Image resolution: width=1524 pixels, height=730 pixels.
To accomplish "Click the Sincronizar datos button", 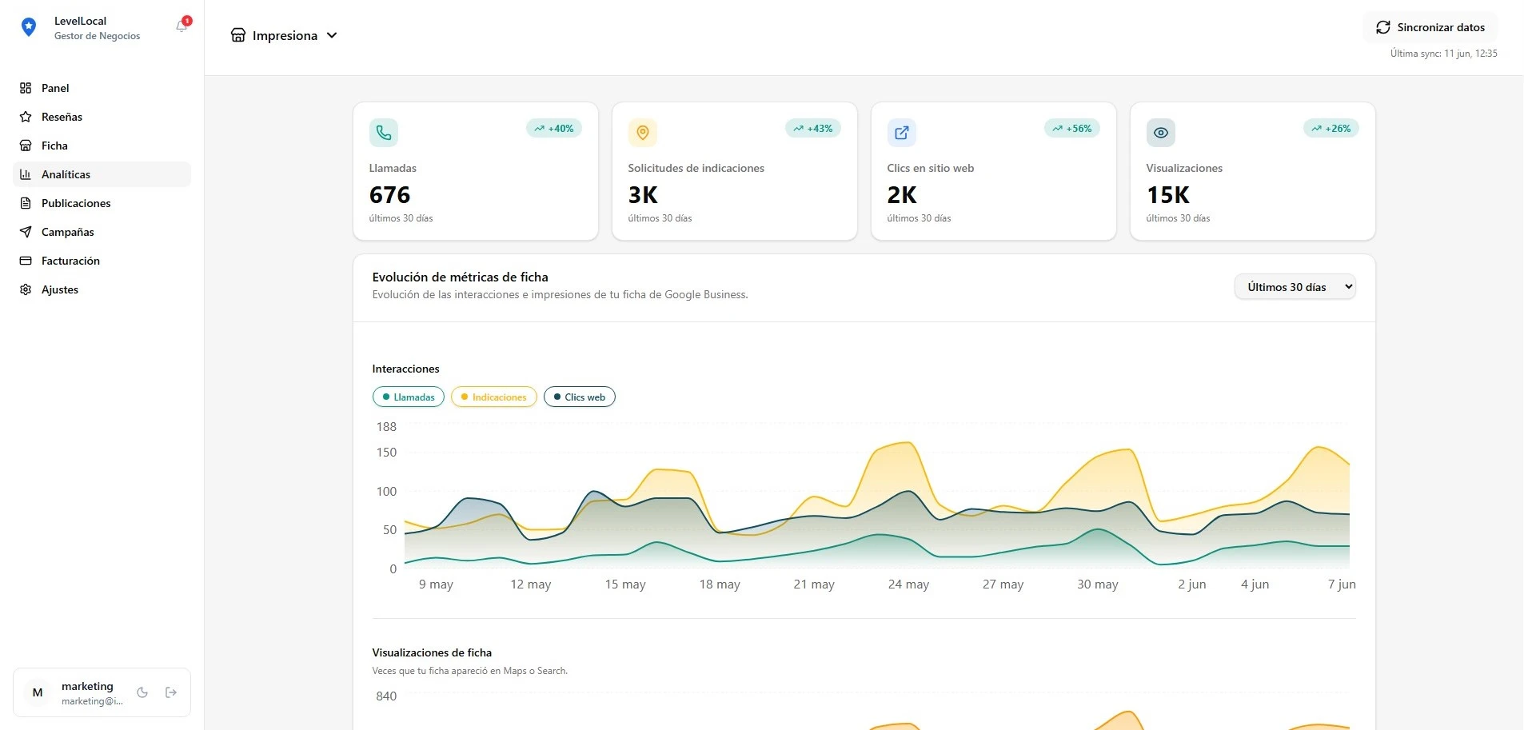I will 1430,27.
